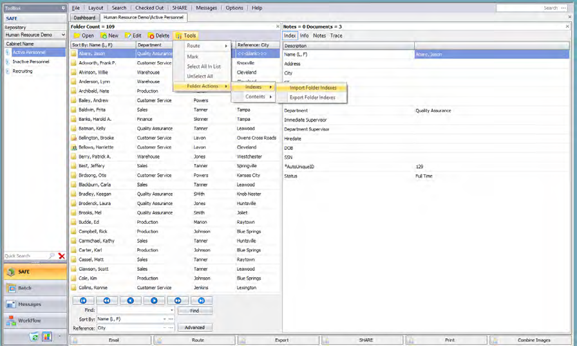Click the Quick Search input field
The width and height of the screenshot is (577, 346).
pos(26,256)
